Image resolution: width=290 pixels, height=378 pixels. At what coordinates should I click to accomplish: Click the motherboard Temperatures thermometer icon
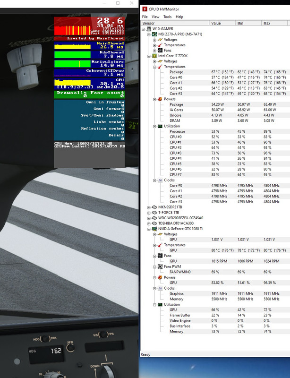pyautogui.click(x=160, y=45)
